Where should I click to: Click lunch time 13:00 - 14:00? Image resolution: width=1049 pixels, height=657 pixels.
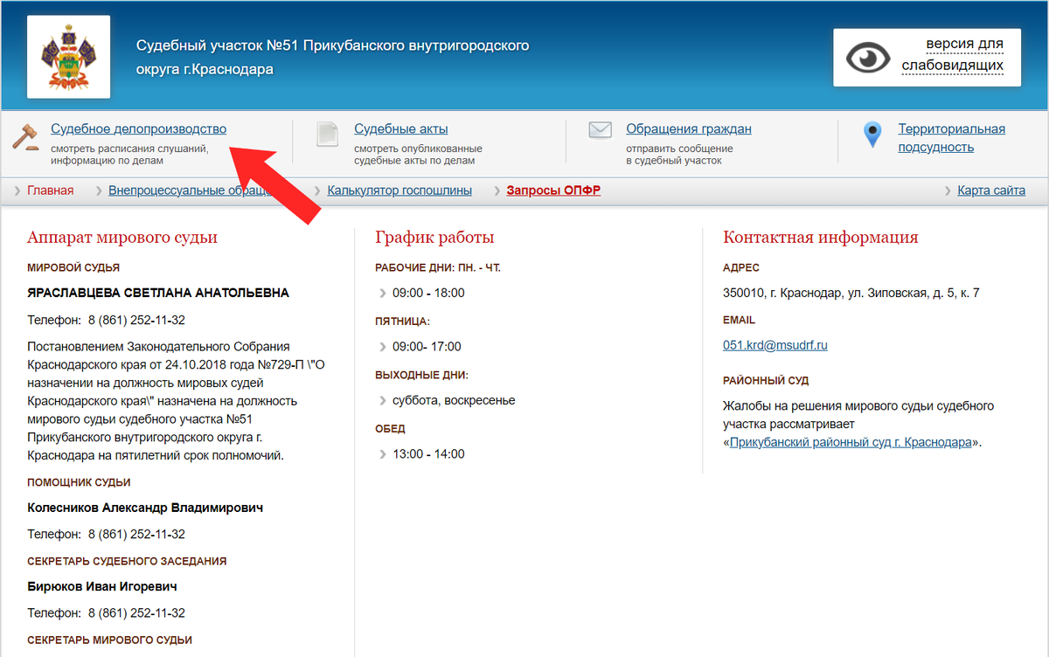pos(428,454)
